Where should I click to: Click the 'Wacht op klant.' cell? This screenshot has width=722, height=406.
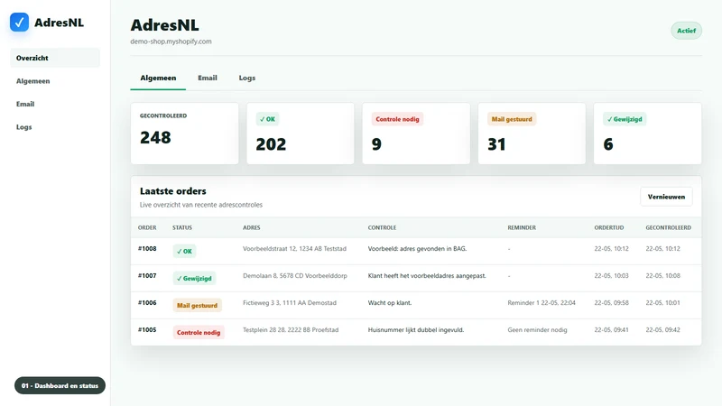point(390,303)
